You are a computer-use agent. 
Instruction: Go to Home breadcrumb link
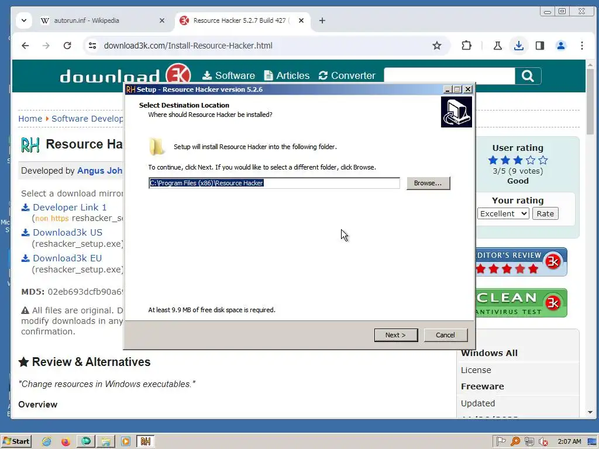pos(30,119)
